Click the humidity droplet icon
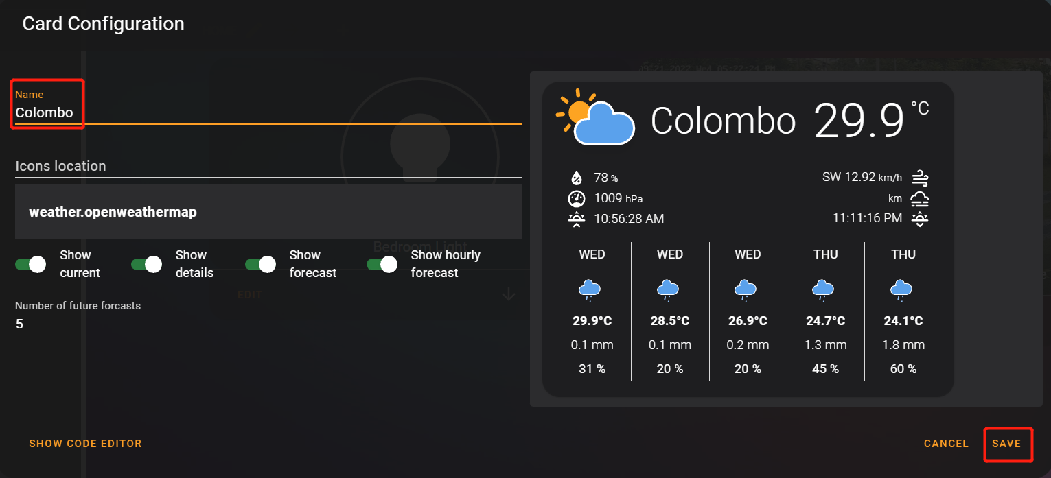 [577, 178]
